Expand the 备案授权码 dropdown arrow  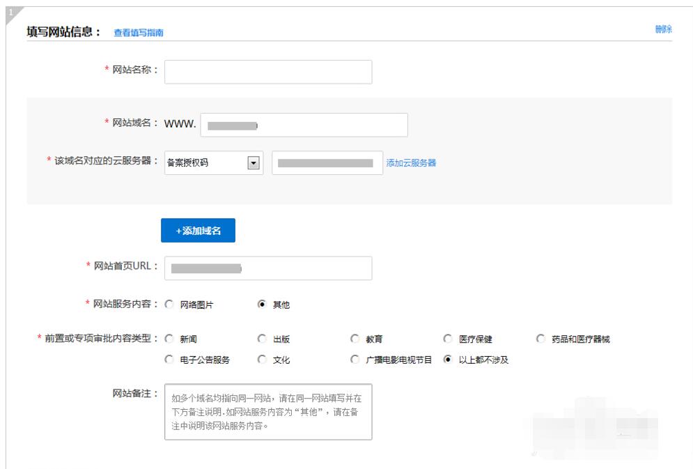pyautogui.click(x=254, y=163)
